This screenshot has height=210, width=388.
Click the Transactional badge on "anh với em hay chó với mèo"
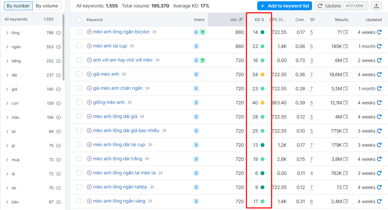click(x=202, y=60)
